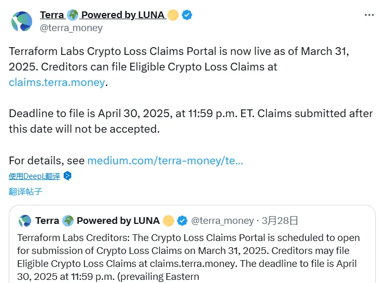Image resolution: width=383 pixels, height=283 pixels.
Task: Click the quoted tweet's verified badge
Action: (182, 221)
